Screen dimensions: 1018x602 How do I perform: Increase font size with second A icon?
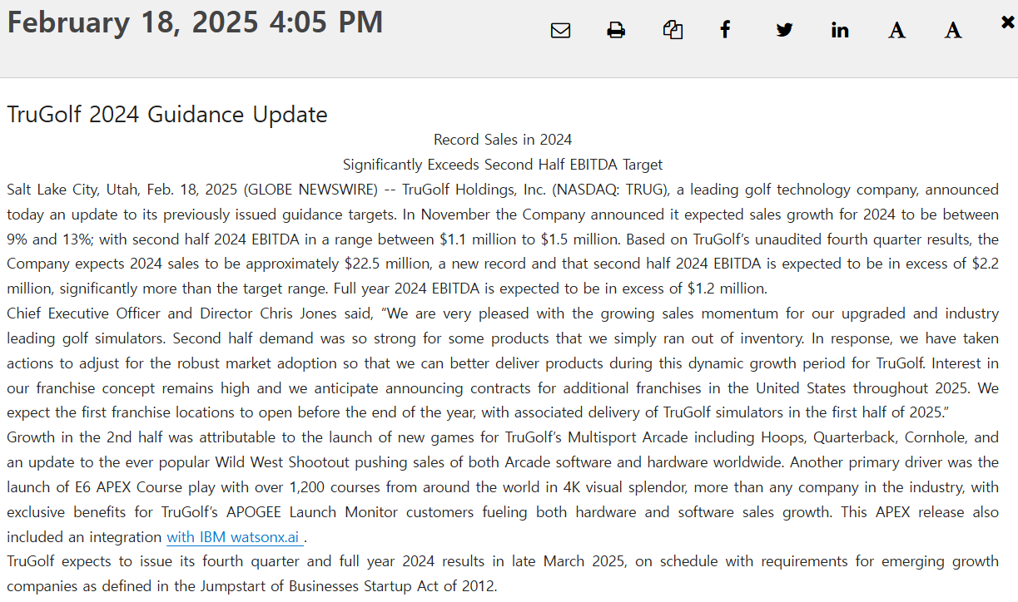coord(953,31)
